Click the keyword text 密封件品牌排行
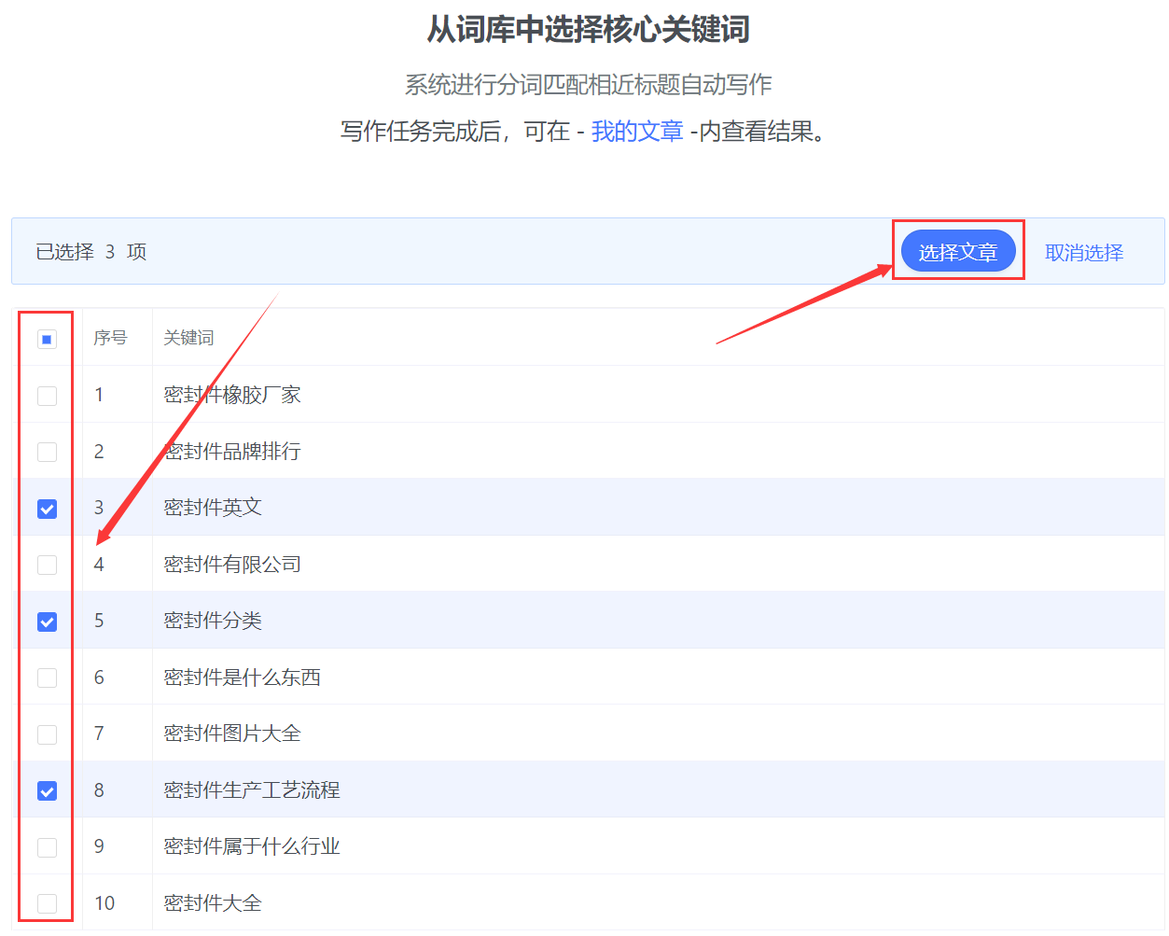This screenshot has height=936, width=1169. (232, 452)
